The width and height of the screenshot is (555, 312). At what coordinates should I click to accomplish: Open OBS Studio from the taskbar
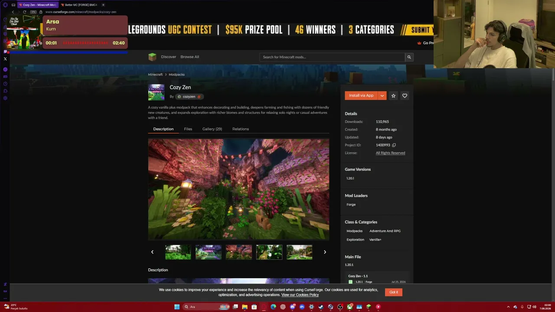point(340,307)
